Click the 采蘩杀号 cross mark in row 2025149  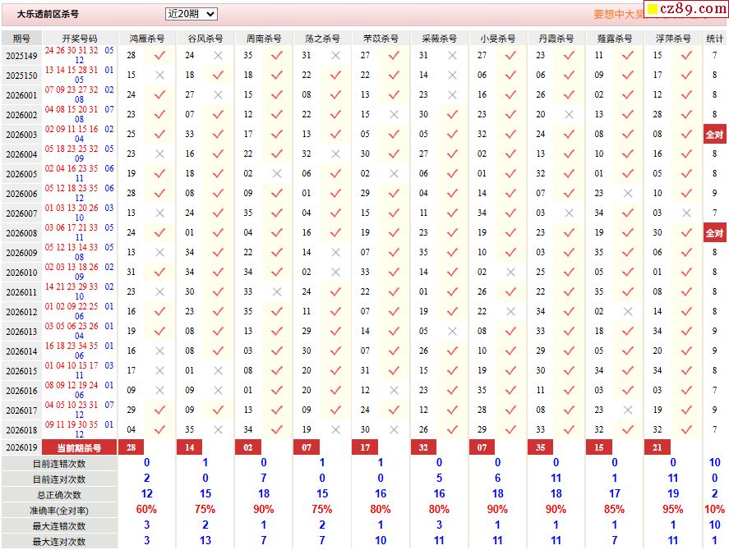(452, 56)
